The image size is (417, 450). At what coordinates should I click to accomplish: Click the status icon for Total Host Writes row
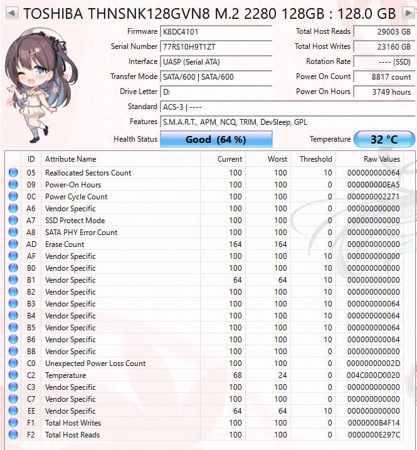pyautogui.click(x=13, y=422)
